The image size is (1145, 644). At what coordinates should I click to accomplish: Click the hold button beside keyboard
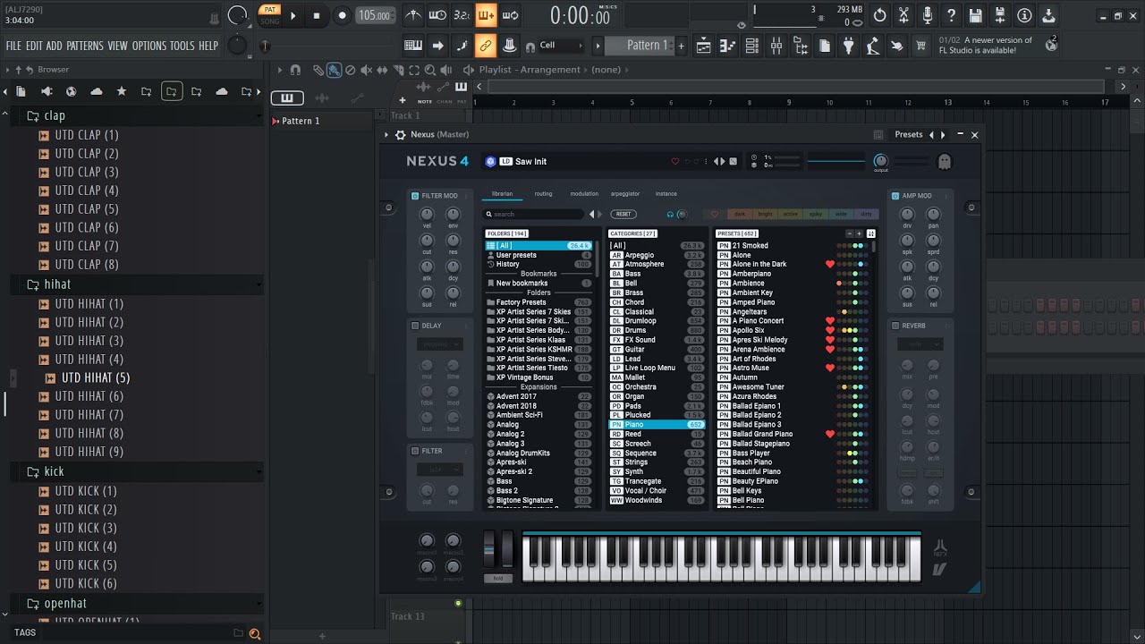498,579
